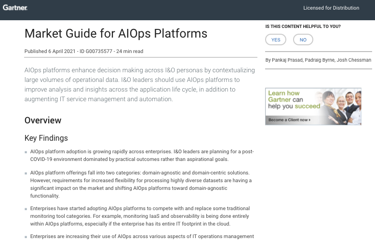The width and height of the screenshot is (375, 240).
Task: Click the ID G00735577 document identifier
Action: pyautogui.click(x=96, y=51)
